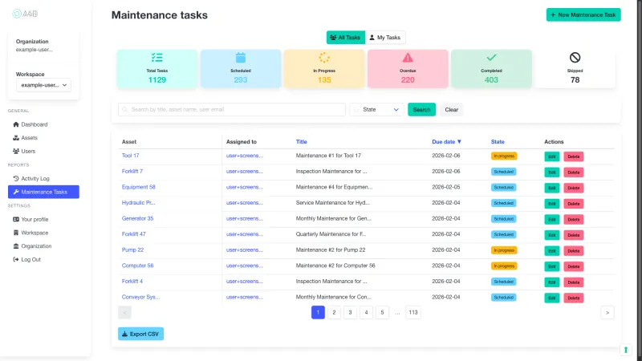Click the Scheduled calendar icon
This screenshot has width=642, height=361.
[241, 58]
